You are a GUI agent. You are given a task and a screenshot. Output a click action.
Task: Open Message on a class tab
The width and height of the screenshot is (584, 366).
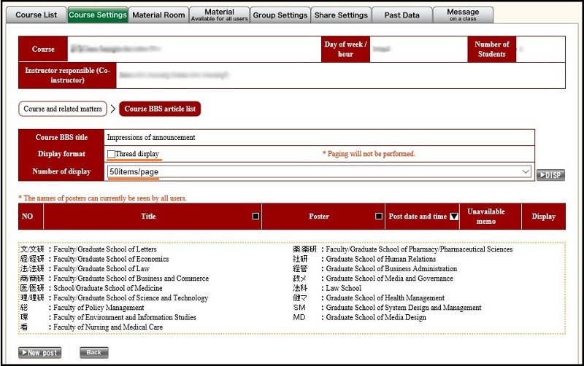[x=463, y=15]
